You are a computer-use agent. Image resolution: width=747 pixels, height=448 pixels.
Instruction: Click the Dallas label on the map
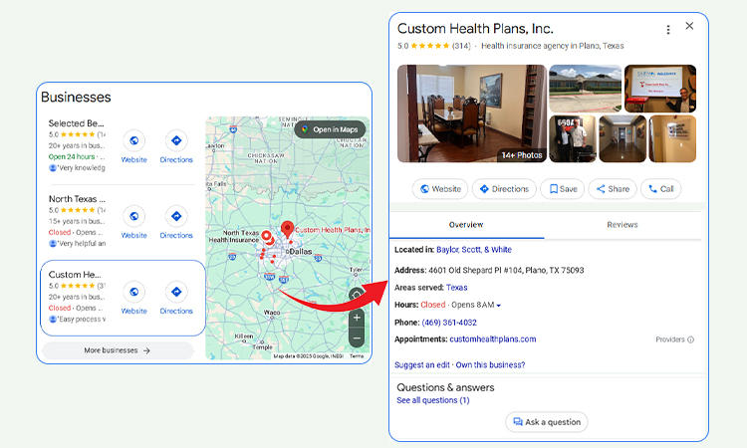tap(299, 251)
